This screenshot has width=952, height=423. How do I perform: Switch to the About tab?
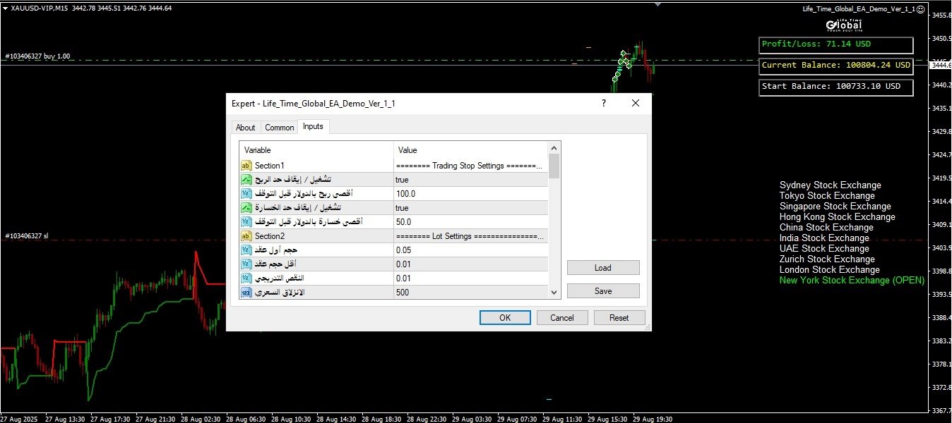246,128
